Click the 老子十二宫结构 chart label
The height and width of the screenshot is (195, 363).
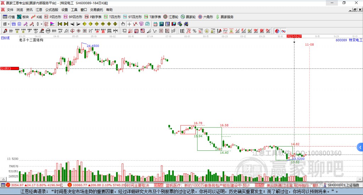[31, 40]
